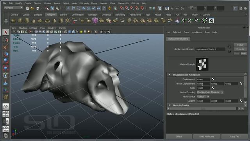
Task: Toggle select by object type icon
Action: pos(52,8)
